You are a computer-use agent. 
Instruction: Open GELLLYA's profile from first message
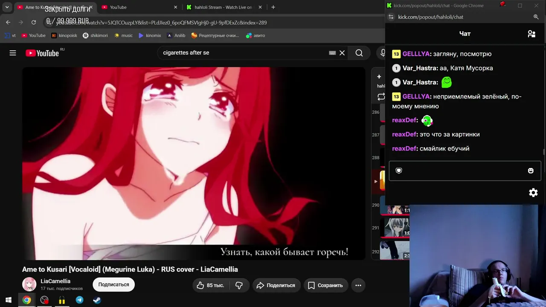(416, 54)
